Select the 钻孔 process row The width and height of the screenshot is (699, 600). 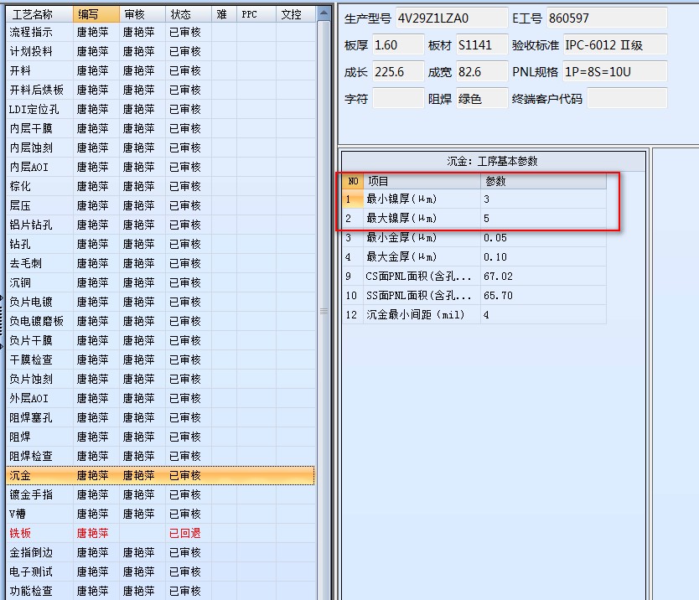click(x=161, y=244)
